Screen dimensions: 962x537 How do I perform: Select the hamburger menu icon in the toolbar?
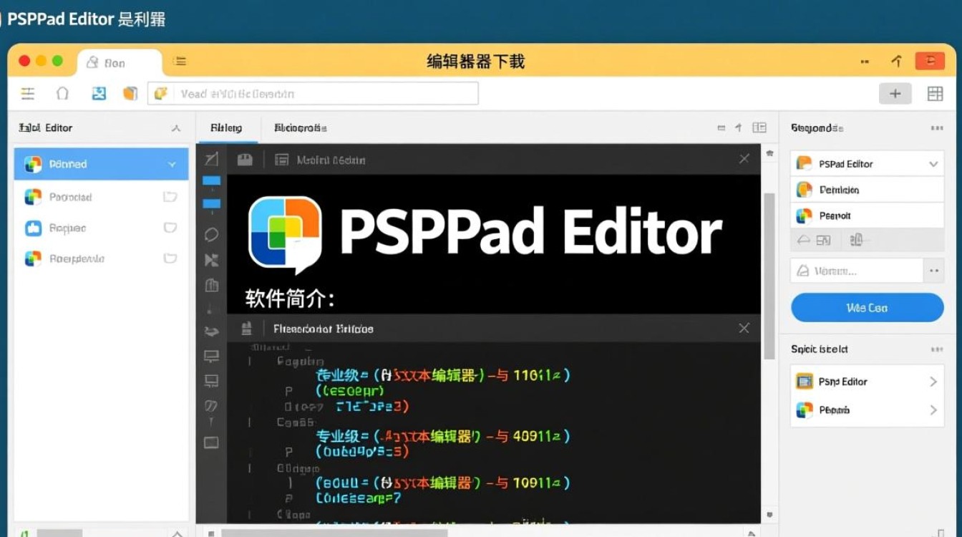point(27,93)
